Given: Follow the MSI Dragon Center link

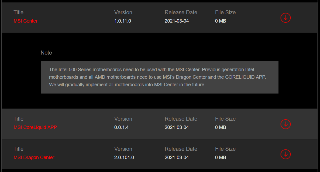Looking at the screenshot, I should (x=34, y=157).
